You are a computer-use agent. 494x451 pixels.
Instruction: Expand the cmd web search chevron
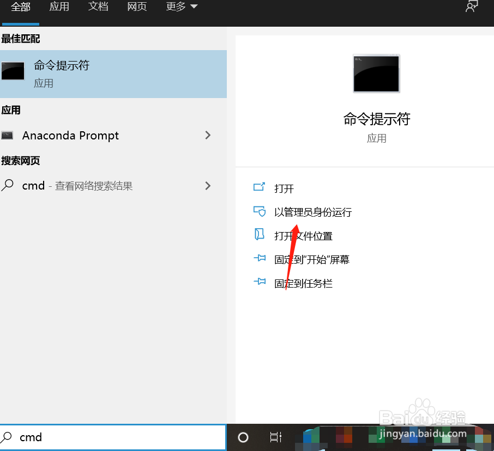pyautogui.click(x=208, y=186)
